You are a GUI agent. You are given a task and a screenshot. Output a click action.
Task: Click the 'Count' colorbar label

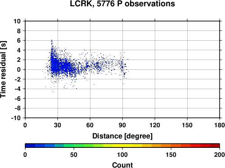pos(122,165)
